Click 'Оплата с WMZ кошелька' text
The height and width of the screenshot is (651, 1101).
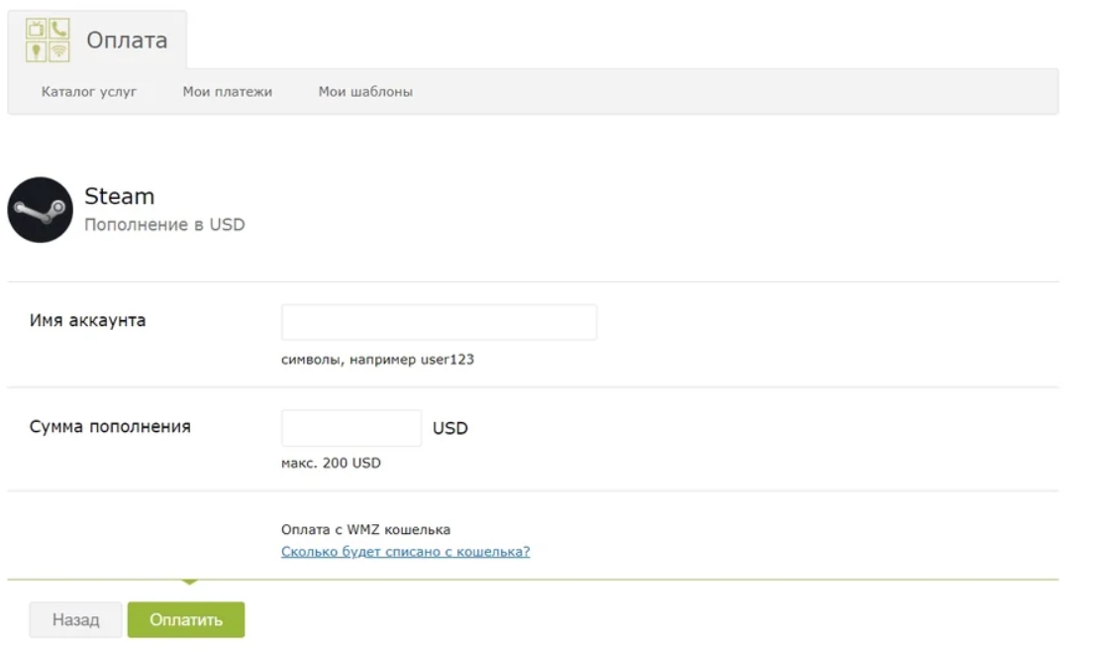365,529
